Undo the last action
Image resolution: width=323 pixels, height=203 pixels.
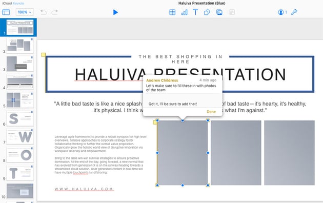pyautogui.click(x=43, y=12)
